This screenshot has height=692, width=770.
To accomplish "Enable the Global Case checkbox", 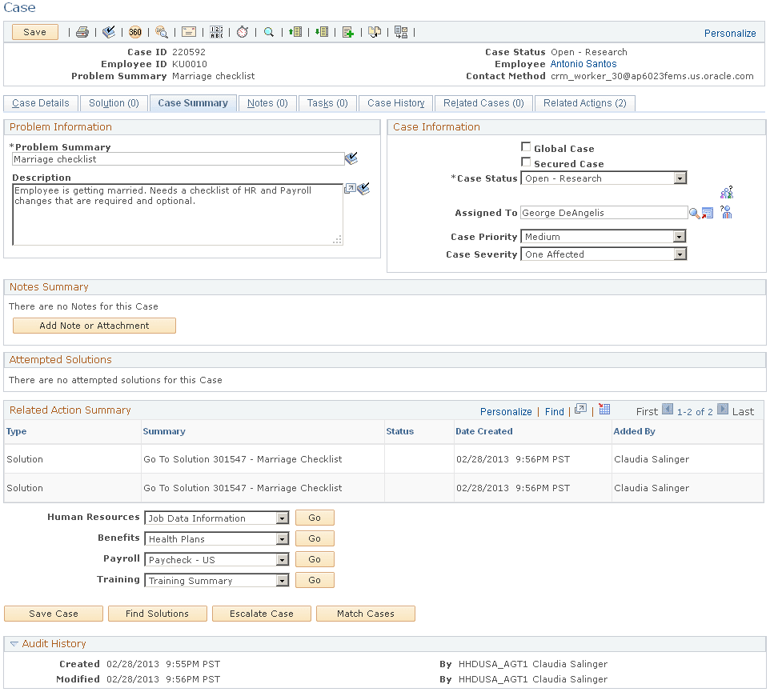I will pyautogui.click(x=527, y=146).
